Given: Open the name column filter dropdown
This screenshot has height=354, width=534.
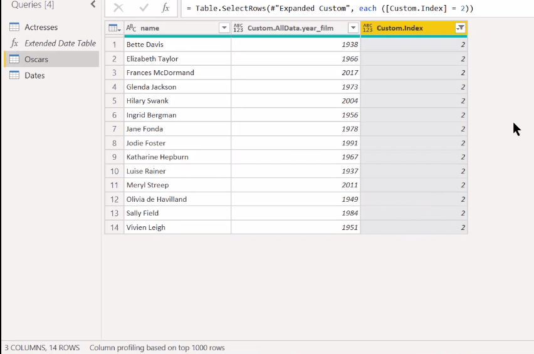Looking at the screenshot, I should pos(224,28).
